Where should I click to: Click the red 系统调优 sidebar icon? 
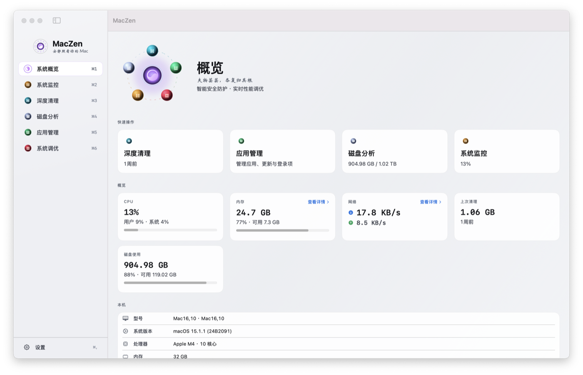tap(28, 148)
